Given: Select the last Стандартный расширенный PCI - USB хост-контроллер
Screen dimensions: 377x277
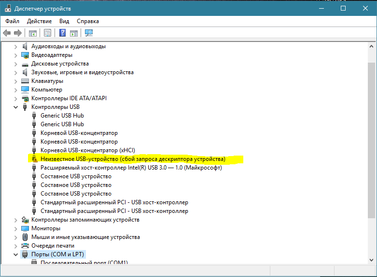Looking at the screenshot, I should (114, 211).
